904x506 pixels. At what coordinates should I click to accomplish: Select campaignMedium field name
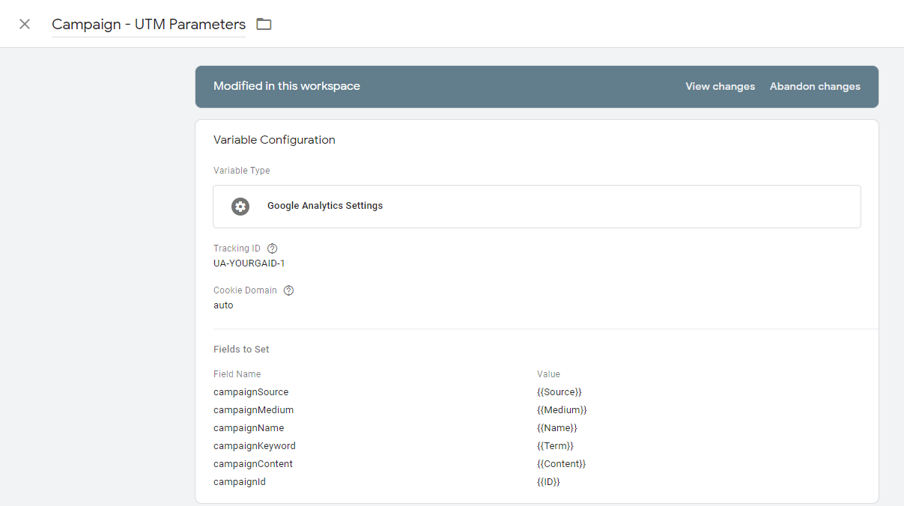253,410
